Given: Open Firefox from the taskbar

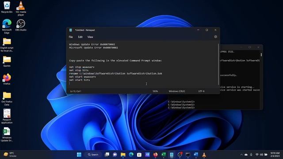Looking at the screenshot, I should pos(155,155).
